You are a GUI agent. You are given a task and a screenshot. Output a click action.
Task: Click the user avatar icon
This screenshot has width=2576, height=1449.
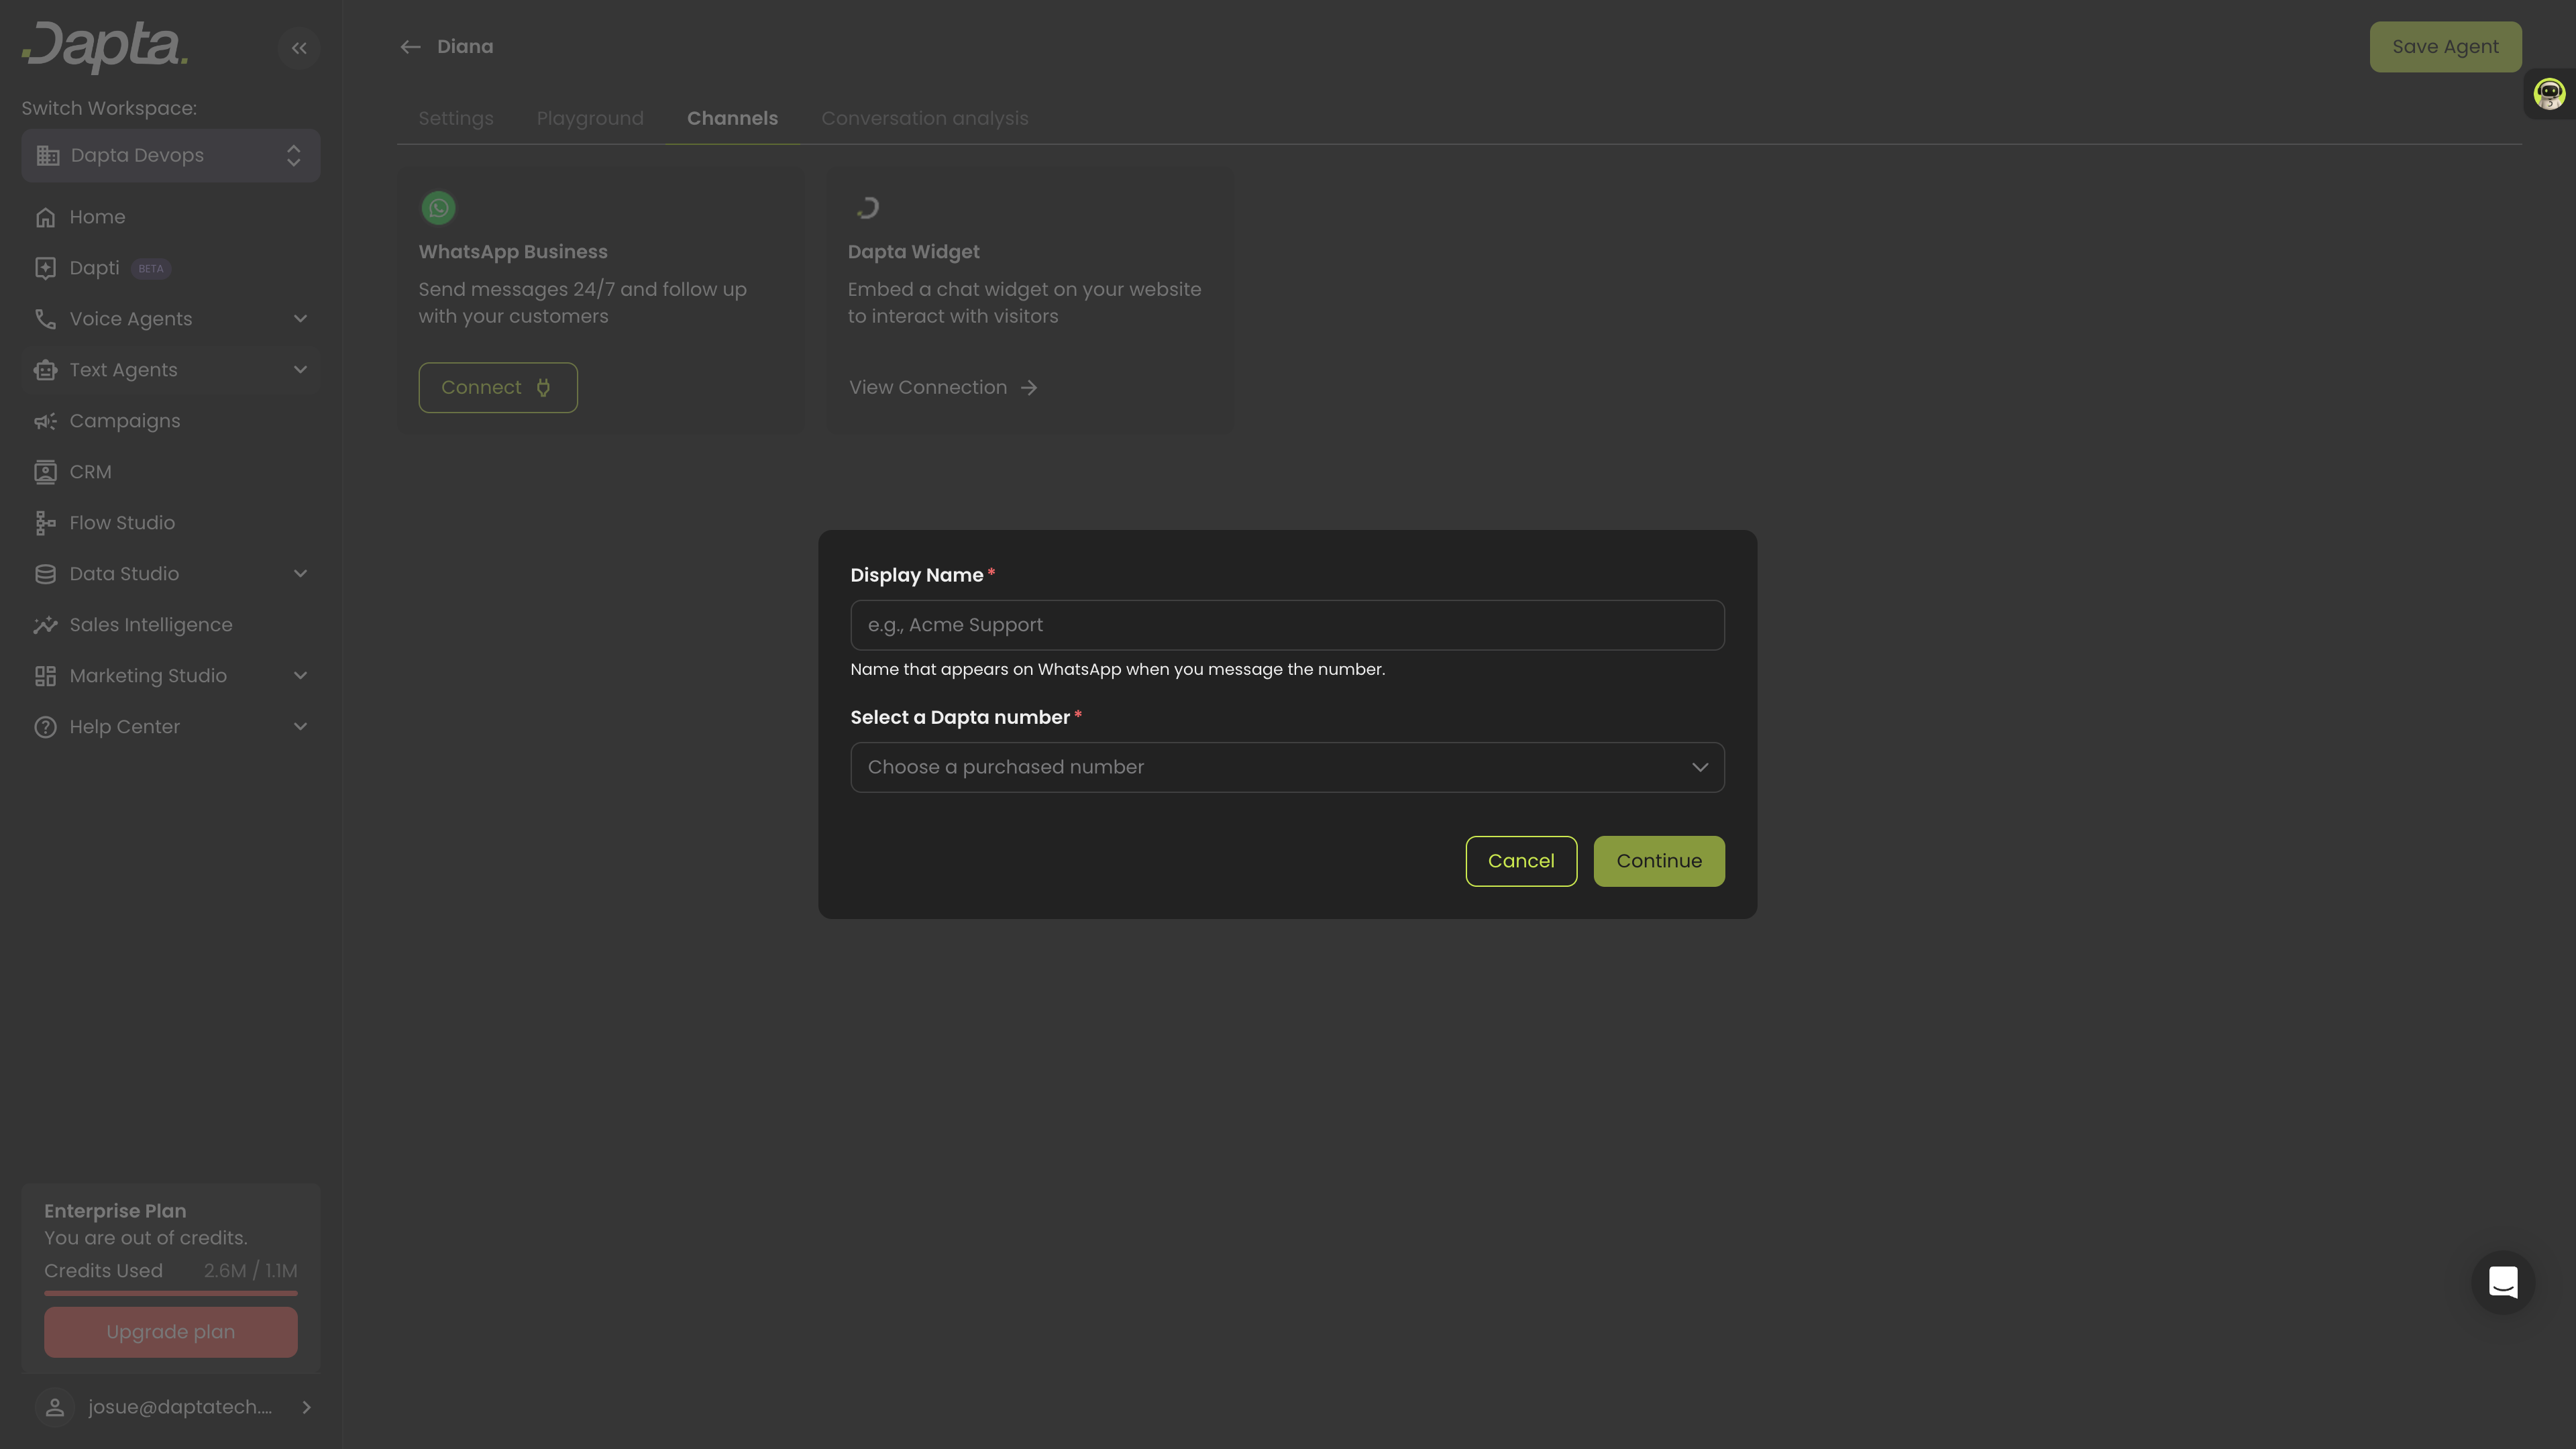coord(55,1407)
